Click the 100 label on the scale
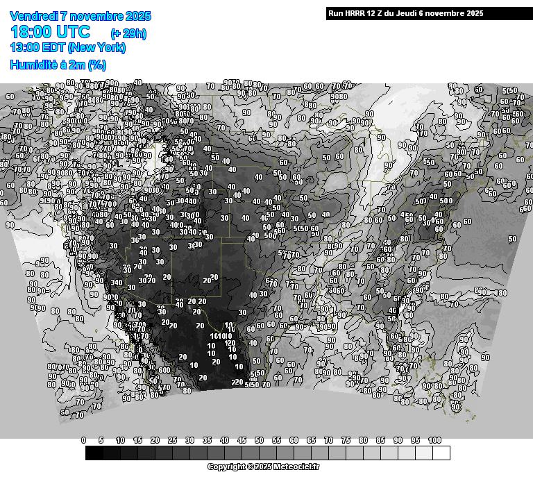533x479 pixels. (435, 440)
